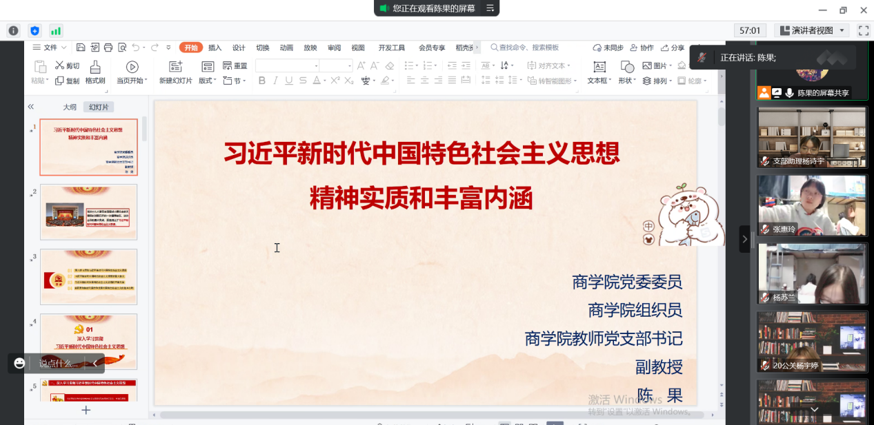This screenshot has width=874, height=425.
Task: Toggle superscript X² formatting
Action: coord(335,81)
